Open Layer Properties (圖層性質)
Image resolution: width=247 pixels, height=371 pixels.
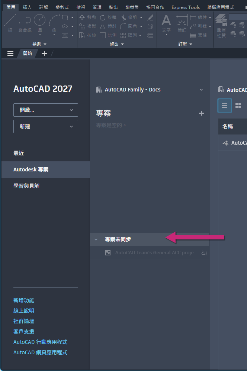tap(221, 26)
